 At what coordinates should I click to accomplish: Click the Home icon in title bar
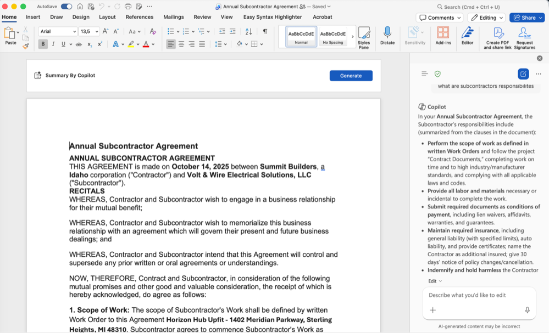click(80, 7)
